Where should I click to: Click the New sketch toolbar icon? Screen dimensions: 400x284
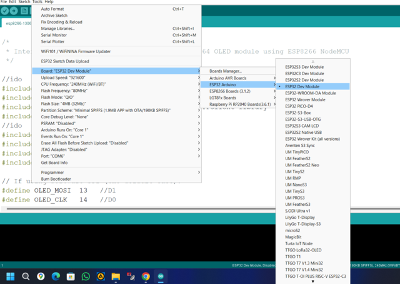[x=24, y=11]
